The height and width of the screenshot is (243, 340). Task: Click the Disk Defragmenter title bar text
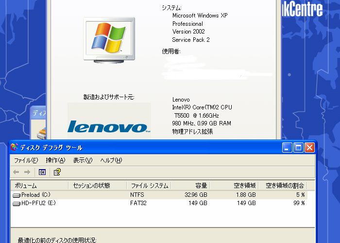pyautogui.click(x=51, y=148)
